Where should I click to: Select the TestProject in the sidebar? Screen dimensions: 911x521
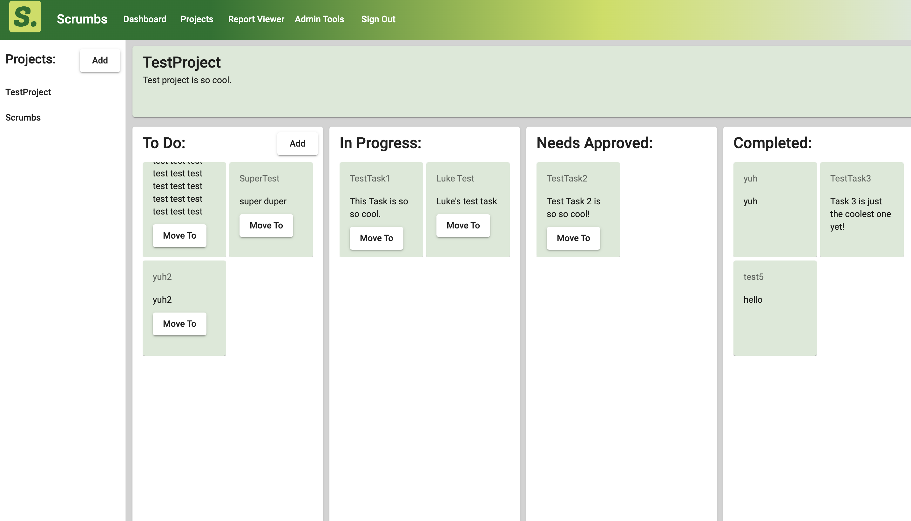[28, 92]
